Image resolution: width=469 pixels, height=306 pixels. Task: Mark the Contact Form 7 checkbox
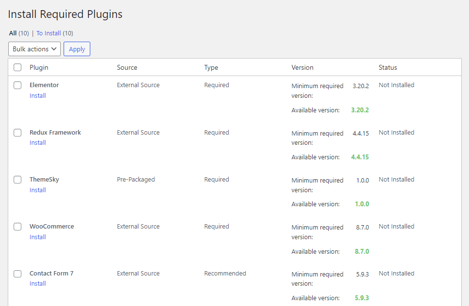point(17,274)
